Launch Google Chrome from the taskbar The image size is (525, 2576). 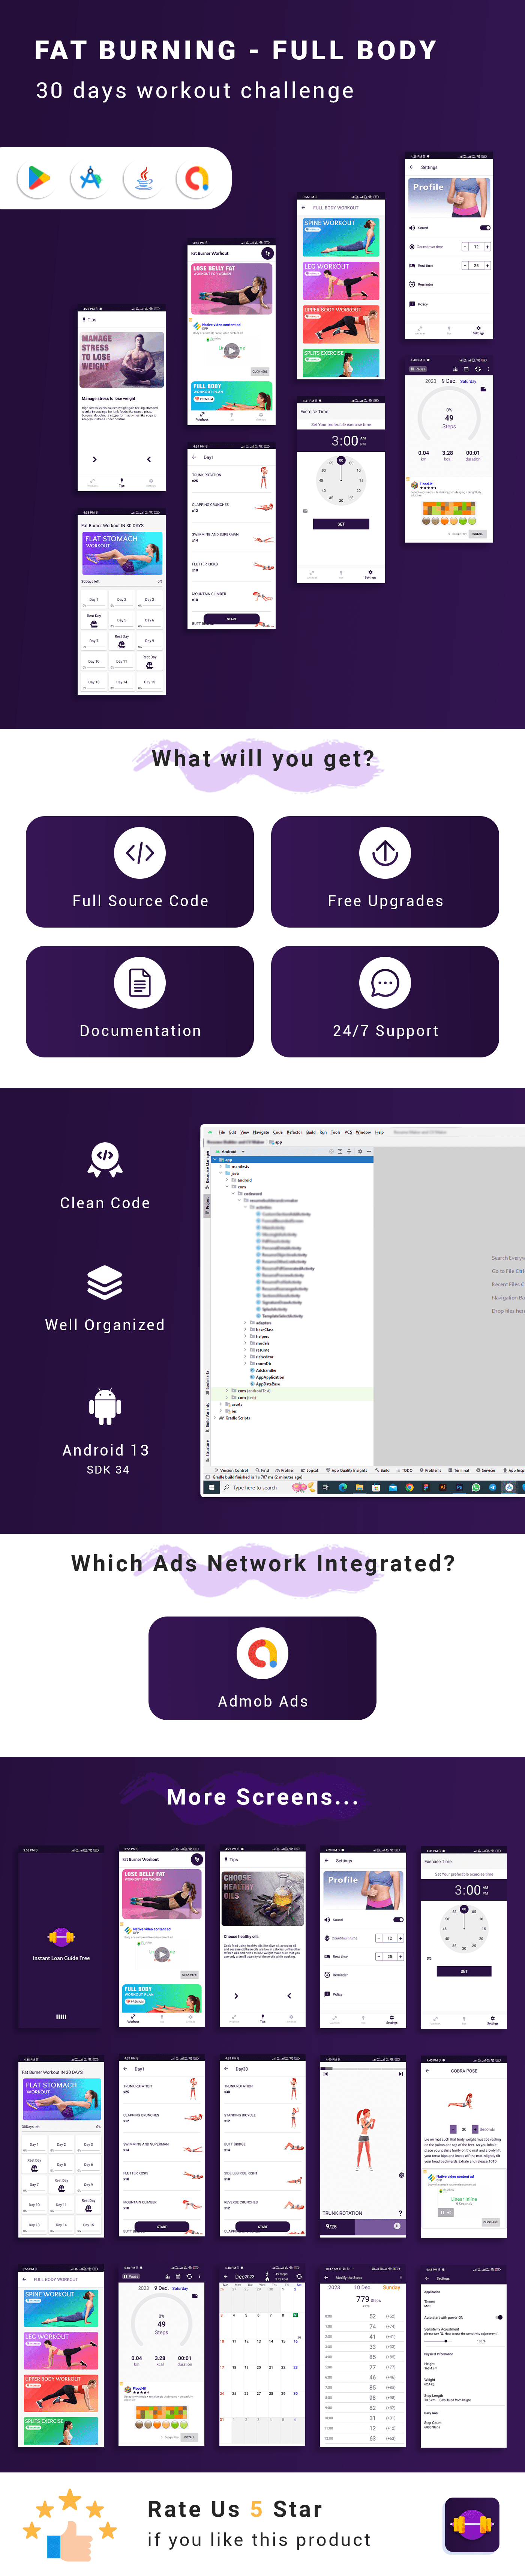[x=410, y=1487]
